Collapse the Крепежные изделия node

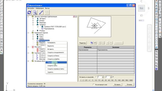[28, 33]
